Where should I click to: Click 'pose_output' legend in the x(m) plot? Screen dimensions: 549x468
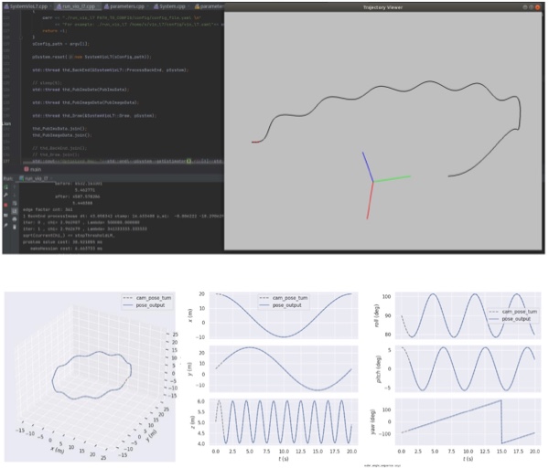(x=283, y=305)
